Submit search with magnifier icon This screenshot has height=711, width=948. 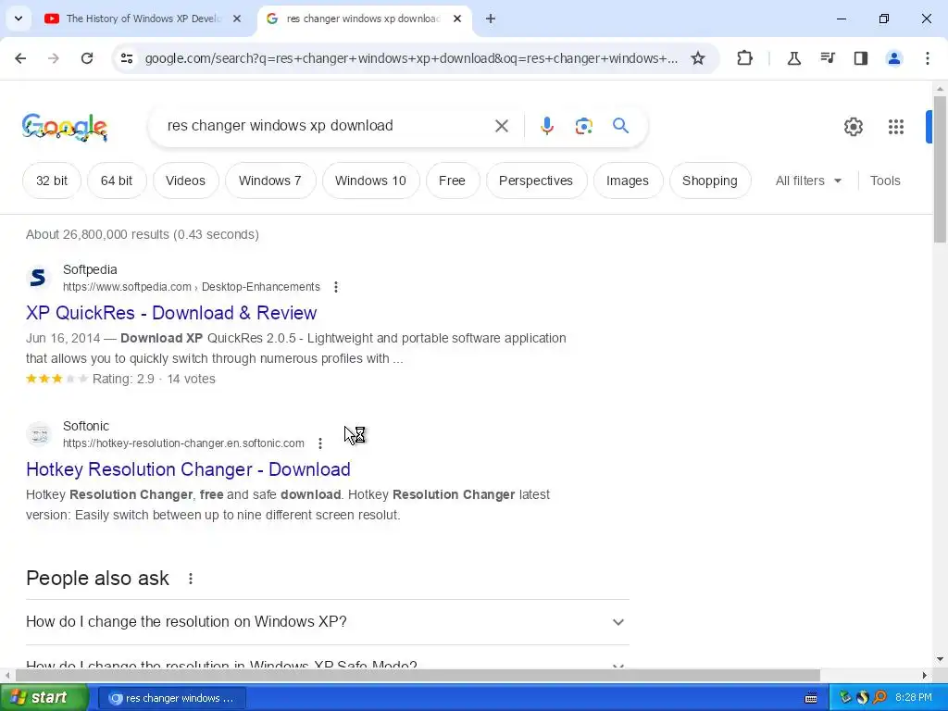point(620,126)
